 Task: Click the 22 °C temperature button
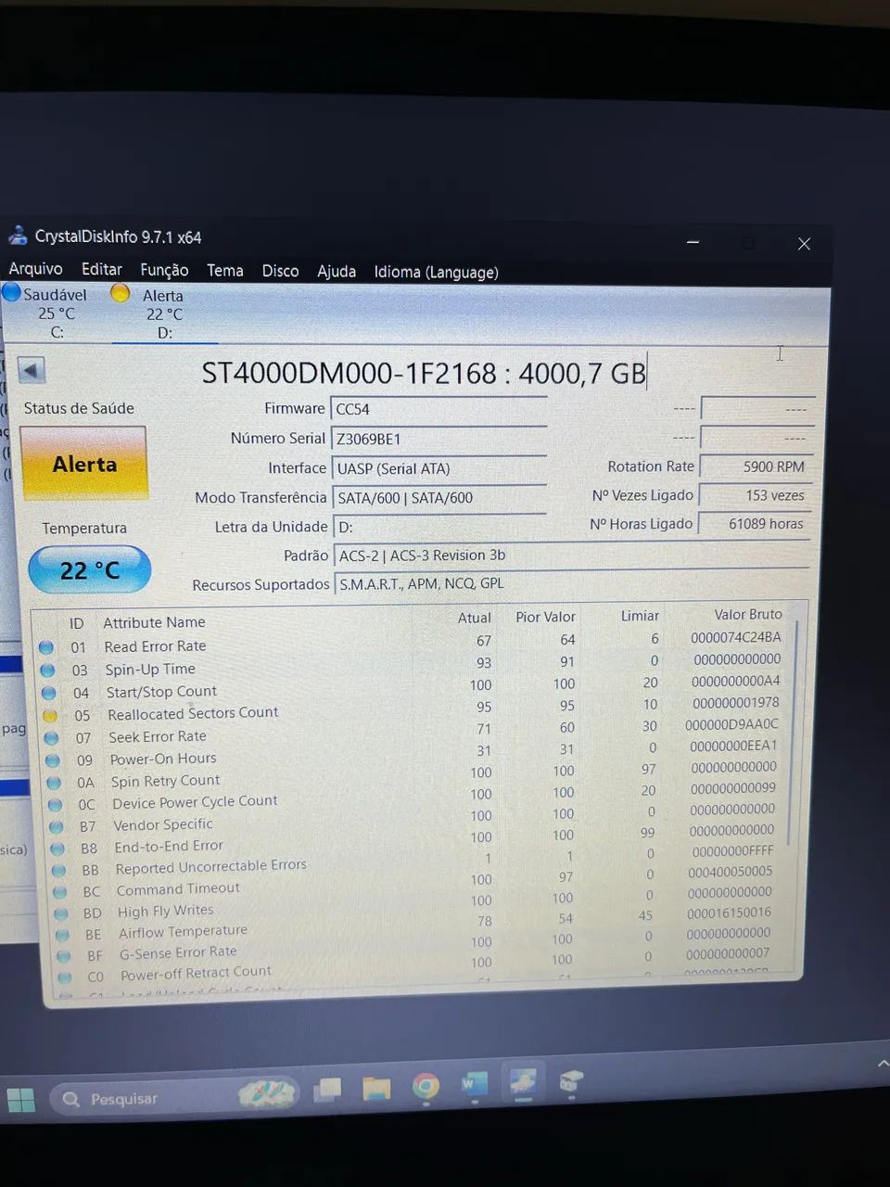90,569
